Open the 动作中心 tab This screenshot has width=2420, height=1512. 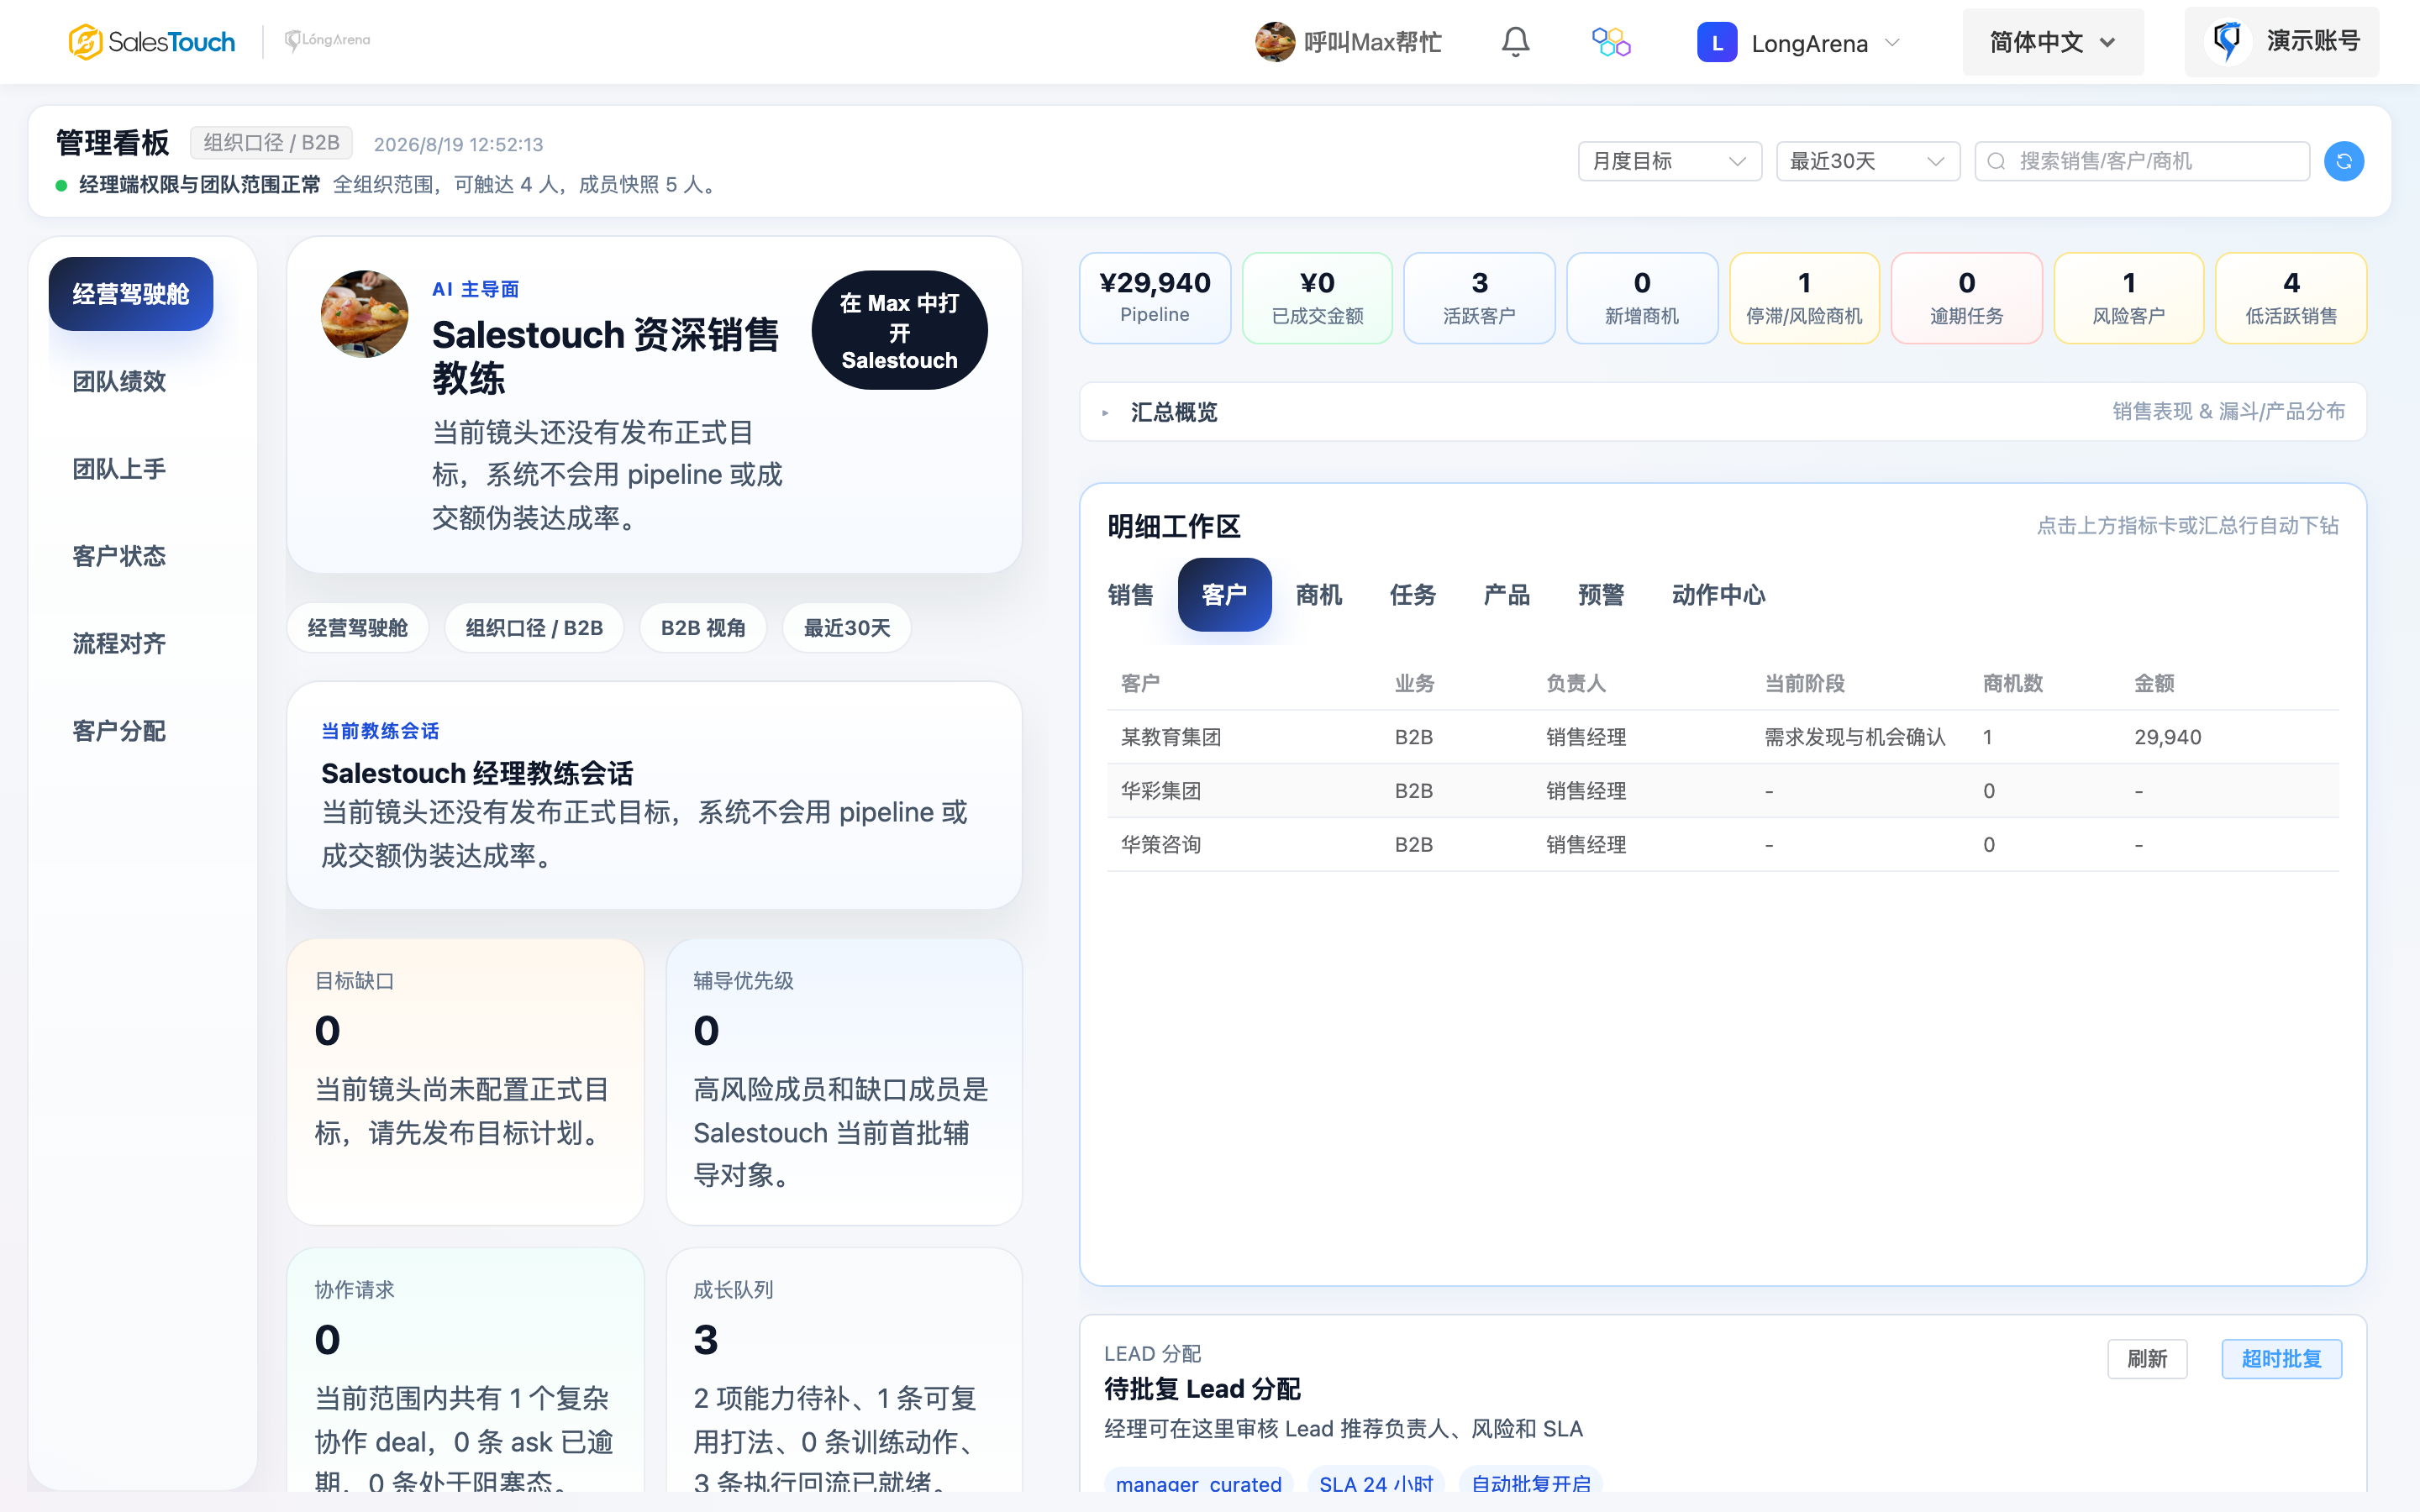[1718, 595]
